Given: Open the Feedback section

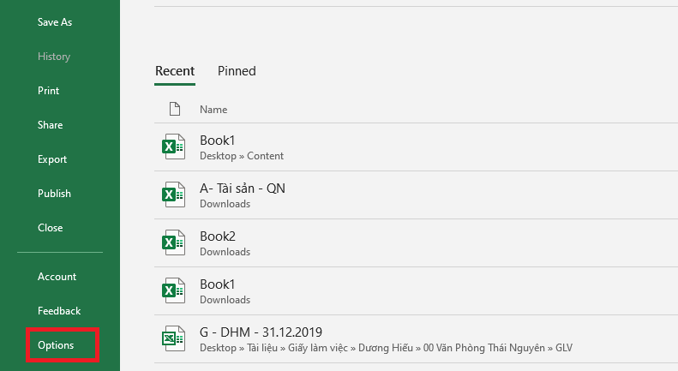Looking at the screenshot, I should coord(59,311).
